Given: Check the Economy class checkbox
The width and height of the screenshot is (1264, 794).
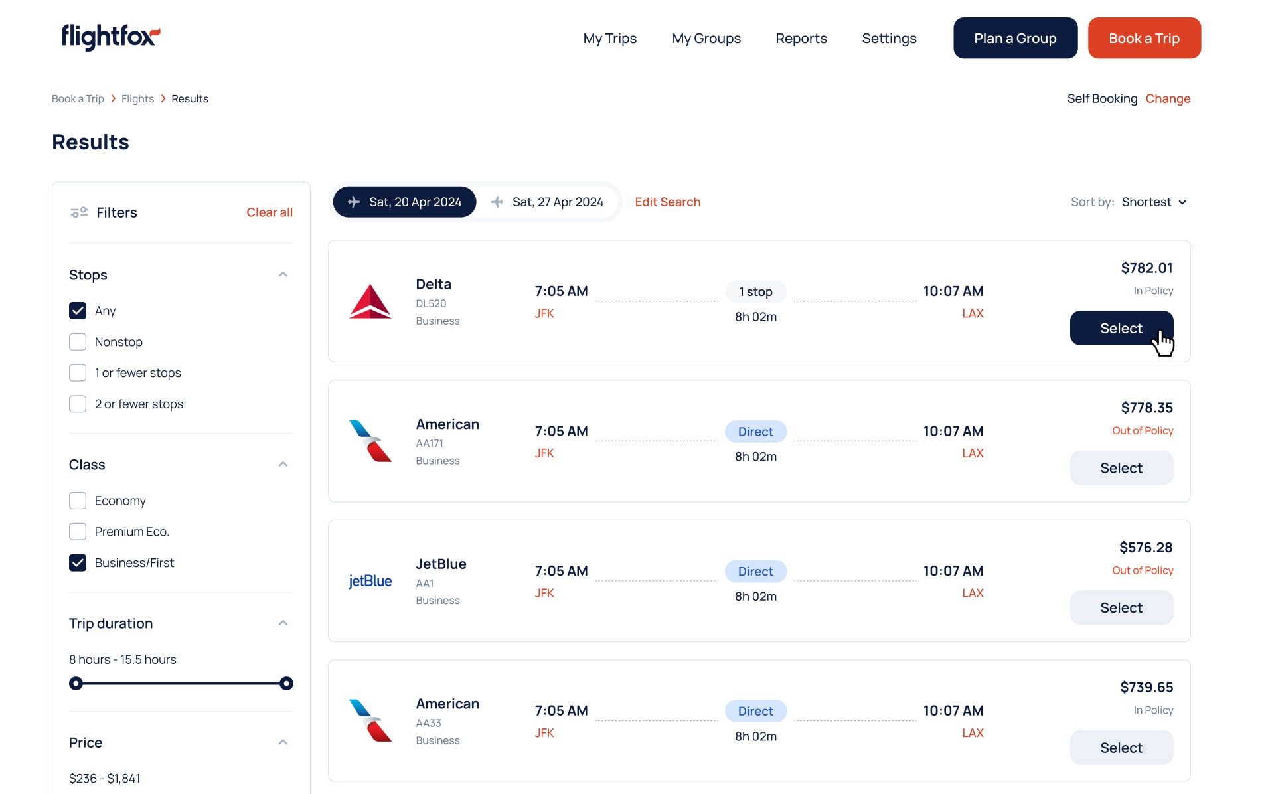Looking at the screenshot, I should click(78, 501).
